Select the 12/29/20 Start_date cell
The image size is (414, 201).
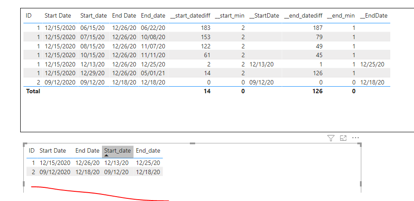92,73
